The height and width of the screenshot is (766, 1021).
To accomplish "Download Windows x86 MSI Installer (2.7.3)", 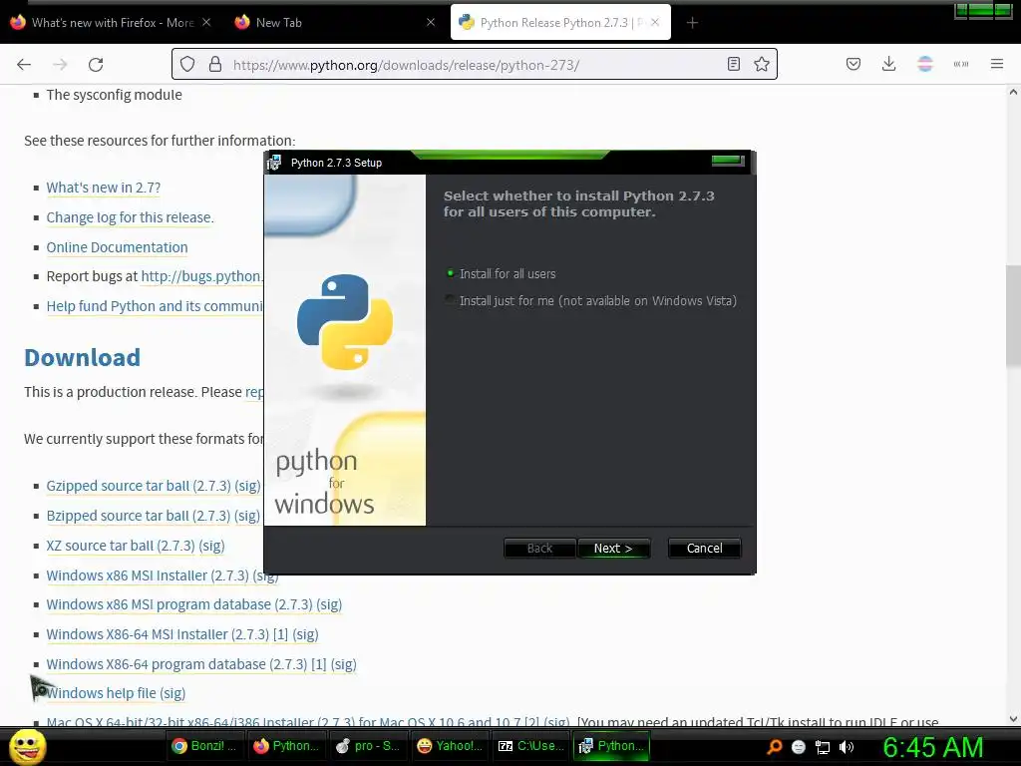I will point(148,575).
